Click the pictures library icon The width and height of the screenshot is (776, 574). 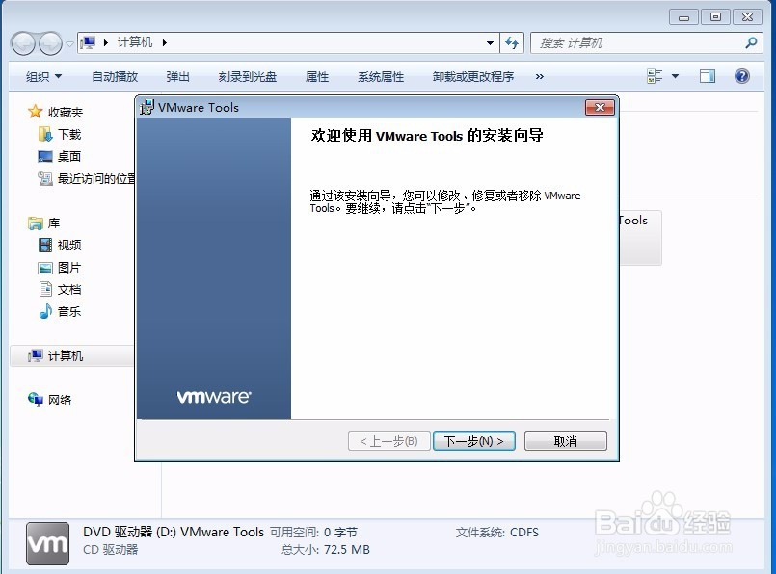[x=45, y=268]
